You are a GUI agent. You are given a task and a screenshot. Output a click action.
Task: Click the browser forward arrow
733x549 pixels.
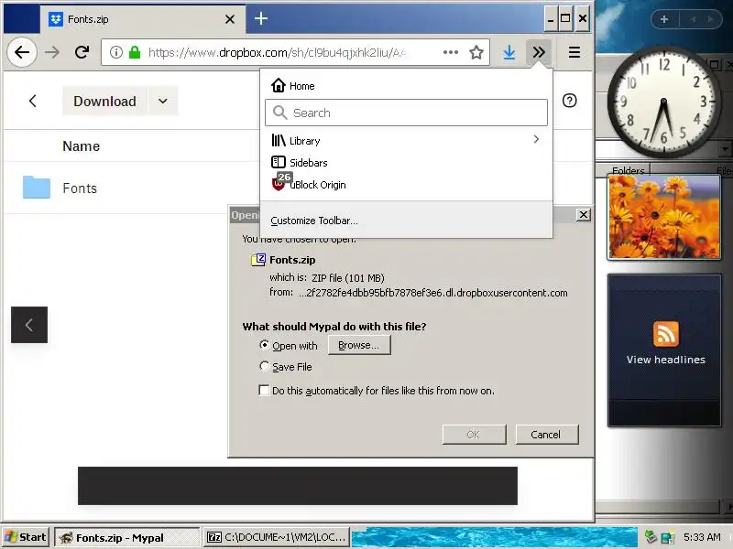point(52,52)
